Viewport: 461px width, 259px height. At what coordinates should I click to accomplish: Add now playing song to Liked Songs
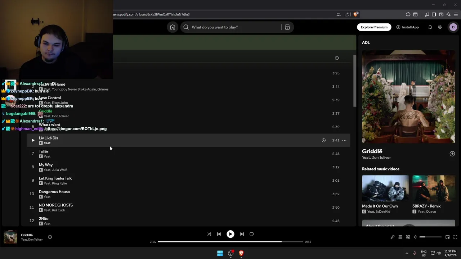point(50,237)
